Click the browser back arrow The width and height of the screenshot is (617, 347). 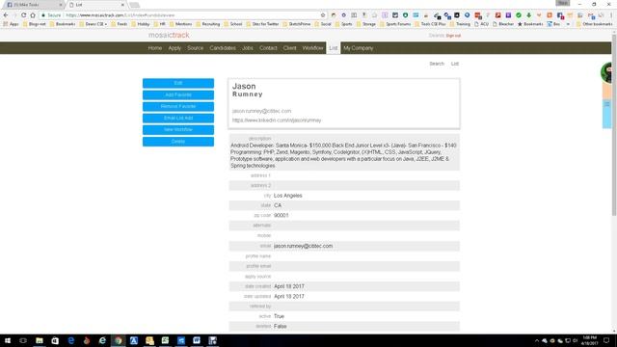(x=6, y=15)
